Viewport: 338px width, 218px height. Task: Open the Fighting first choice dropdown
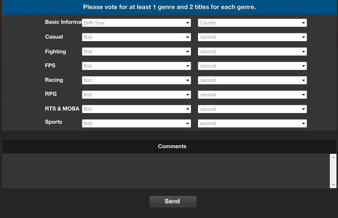(136, 52)
